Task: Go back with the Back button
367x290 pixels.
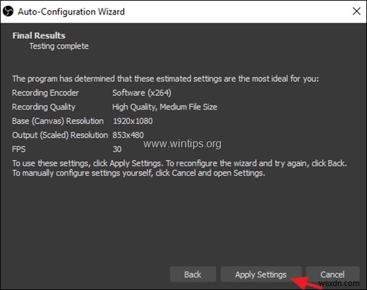Action: point(193,274)
